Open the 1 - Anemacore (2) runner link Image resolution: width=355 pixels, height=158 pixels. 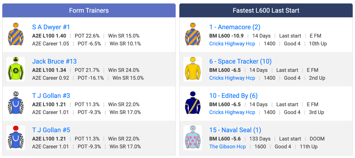click(235, 27)
